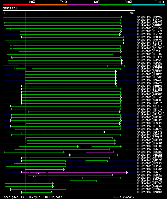The width and height of the screenshot is (167, 199).
Task: Choose the UniRef100_Q8W4R6 hit name
Action: pyautogui.click(x=150, y=71)
